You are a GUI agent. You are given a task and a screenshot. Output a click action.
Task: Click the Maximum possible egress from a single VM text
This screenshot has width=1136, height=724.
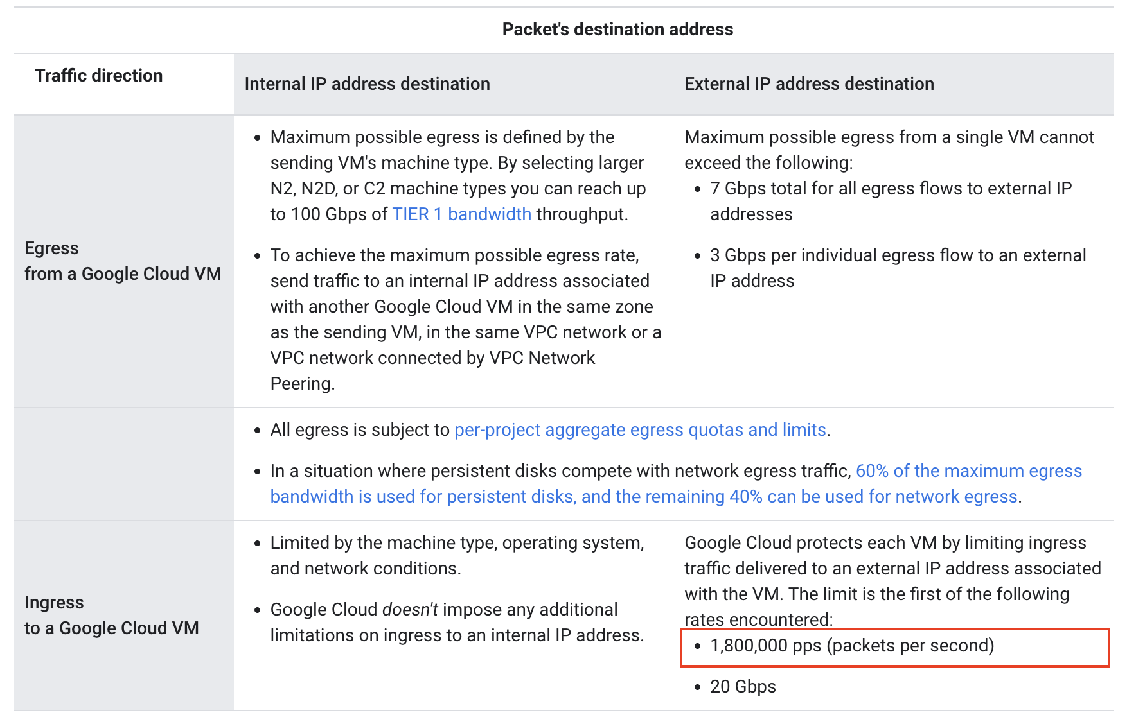pos(889,150)
